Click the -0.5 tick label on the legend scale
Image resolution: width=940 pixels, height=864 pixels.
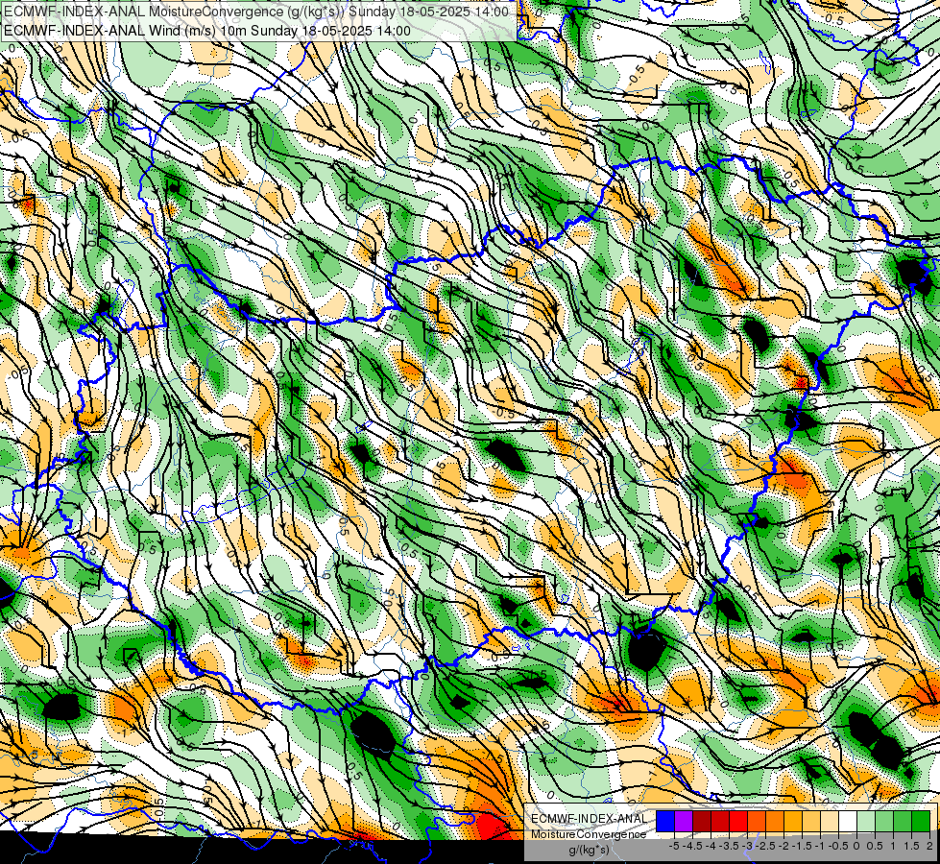(x=838, y=846)
